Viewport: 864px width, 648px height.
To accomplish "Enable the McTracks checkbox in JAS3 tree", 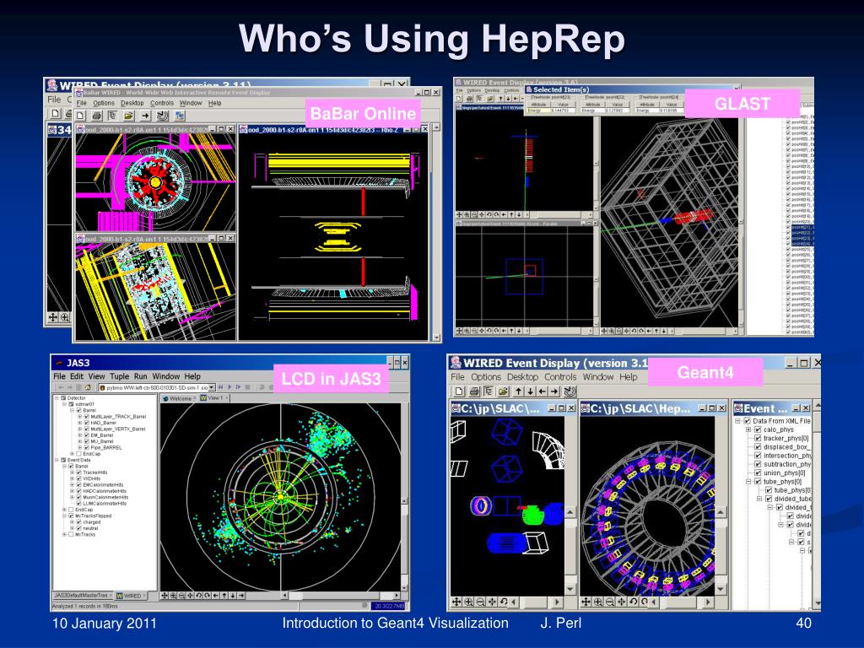I will point(71,534).
